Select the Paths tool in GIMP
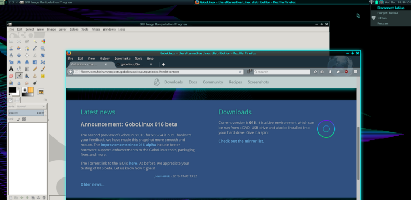Screen dimensions: 411x200 click(27, 48)
